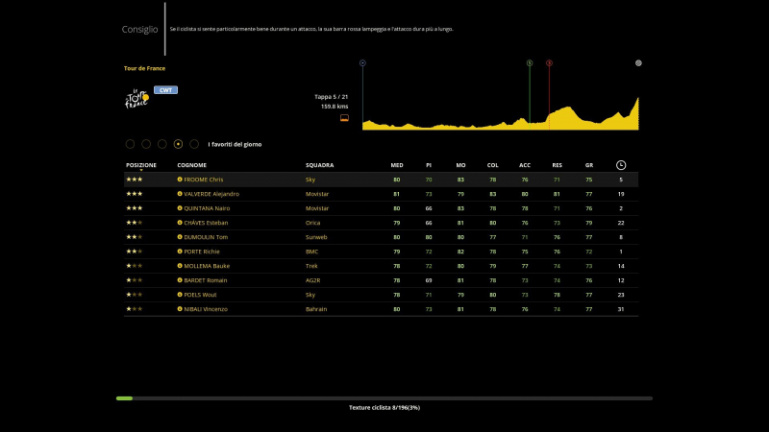Click team Bahrain in NIBALI row
This screenshot has width=769, height=432.
tap(316, 309)
